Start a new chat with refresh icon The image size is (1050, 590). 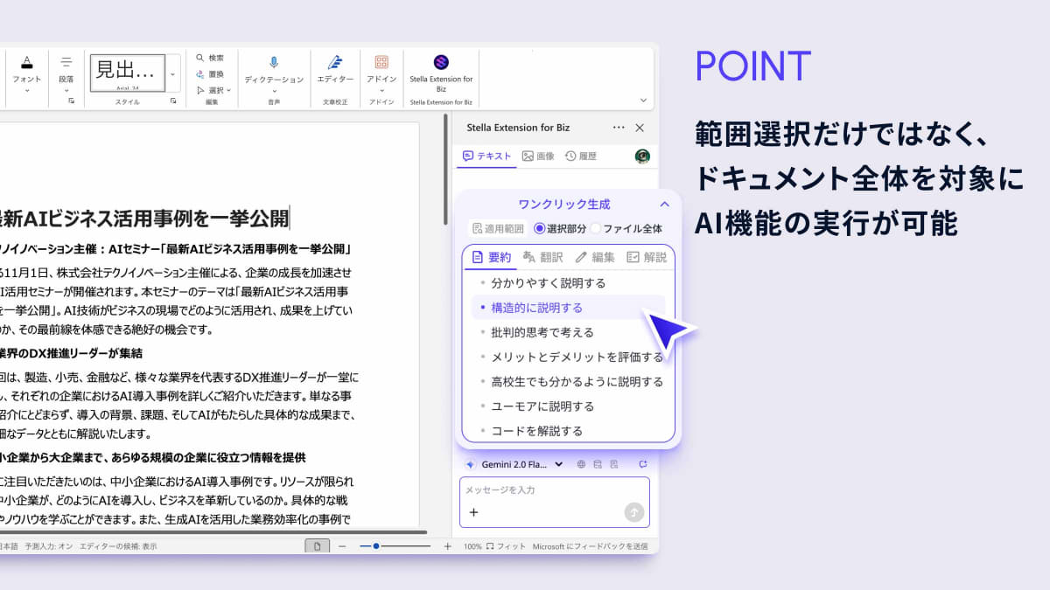pyautogui.click(x=643, y=464)
